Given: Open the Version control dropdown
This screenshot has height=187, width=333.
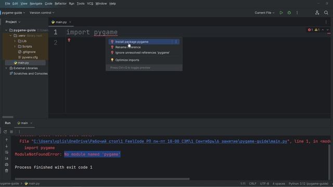Looking at the screenshot, I should pos(42,12).
